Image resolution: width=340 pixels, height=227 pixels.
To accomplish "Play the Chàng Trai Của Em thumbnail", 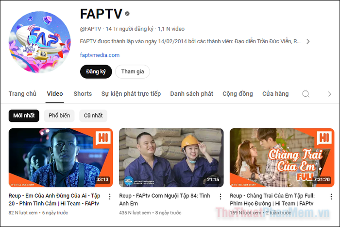I will 282,157.
